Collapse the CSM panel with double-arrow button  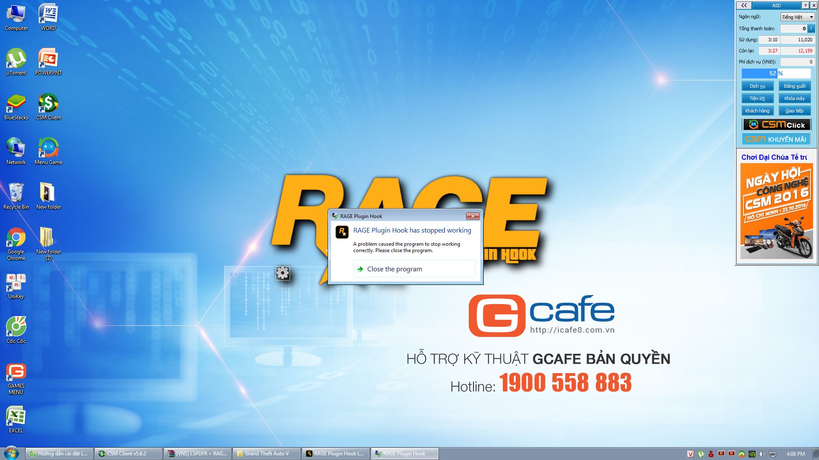click(744, 6)
